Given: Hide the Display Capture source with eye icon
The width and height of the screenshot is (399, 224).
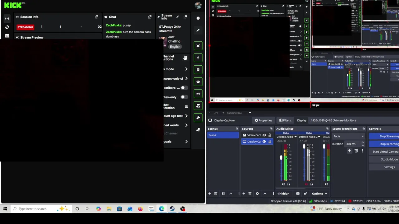Looking at the screenshot, I should point(264,142).
